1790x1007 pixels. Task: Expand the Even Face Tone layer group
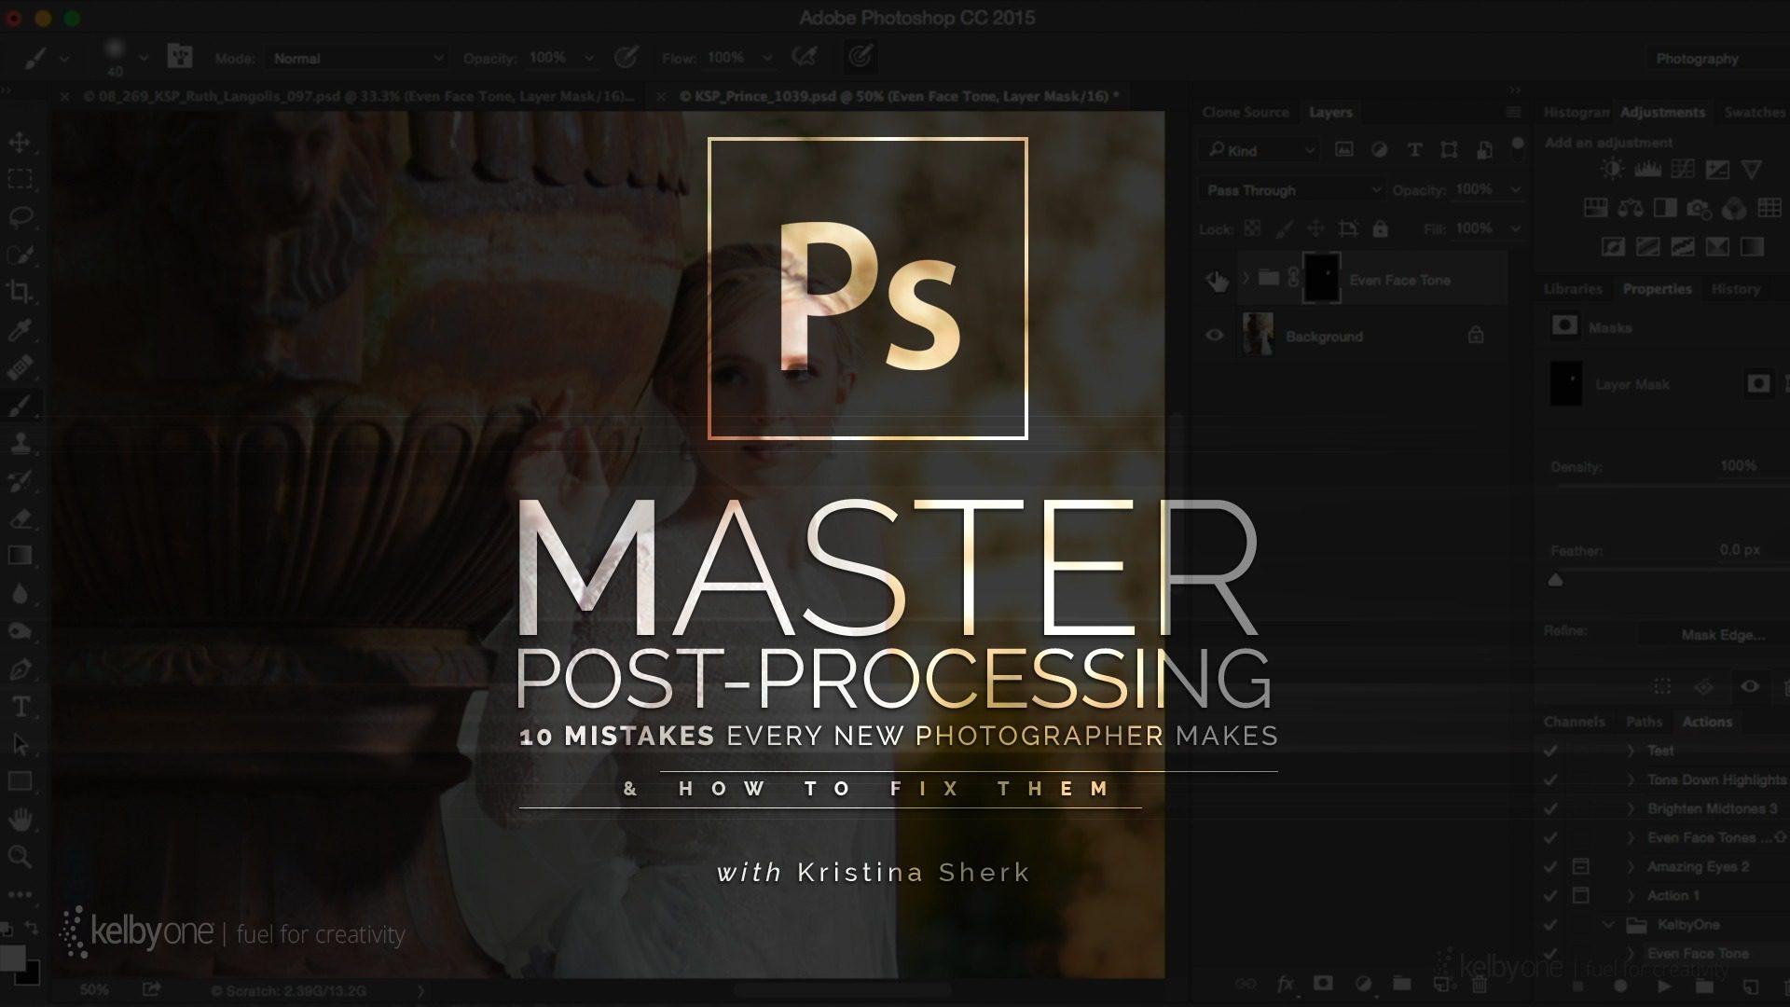click(x=1246, y=278)
